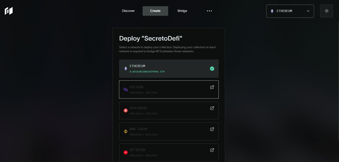Open the Discover page

pyautogui.click(x=128, y=11)
